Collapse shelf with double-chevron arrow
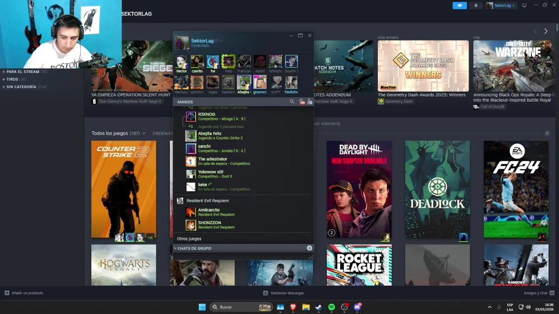 (547, 133)
